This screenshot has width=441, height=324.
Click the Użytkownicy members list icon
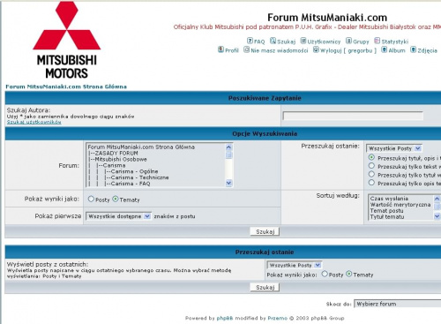[303, 41]
